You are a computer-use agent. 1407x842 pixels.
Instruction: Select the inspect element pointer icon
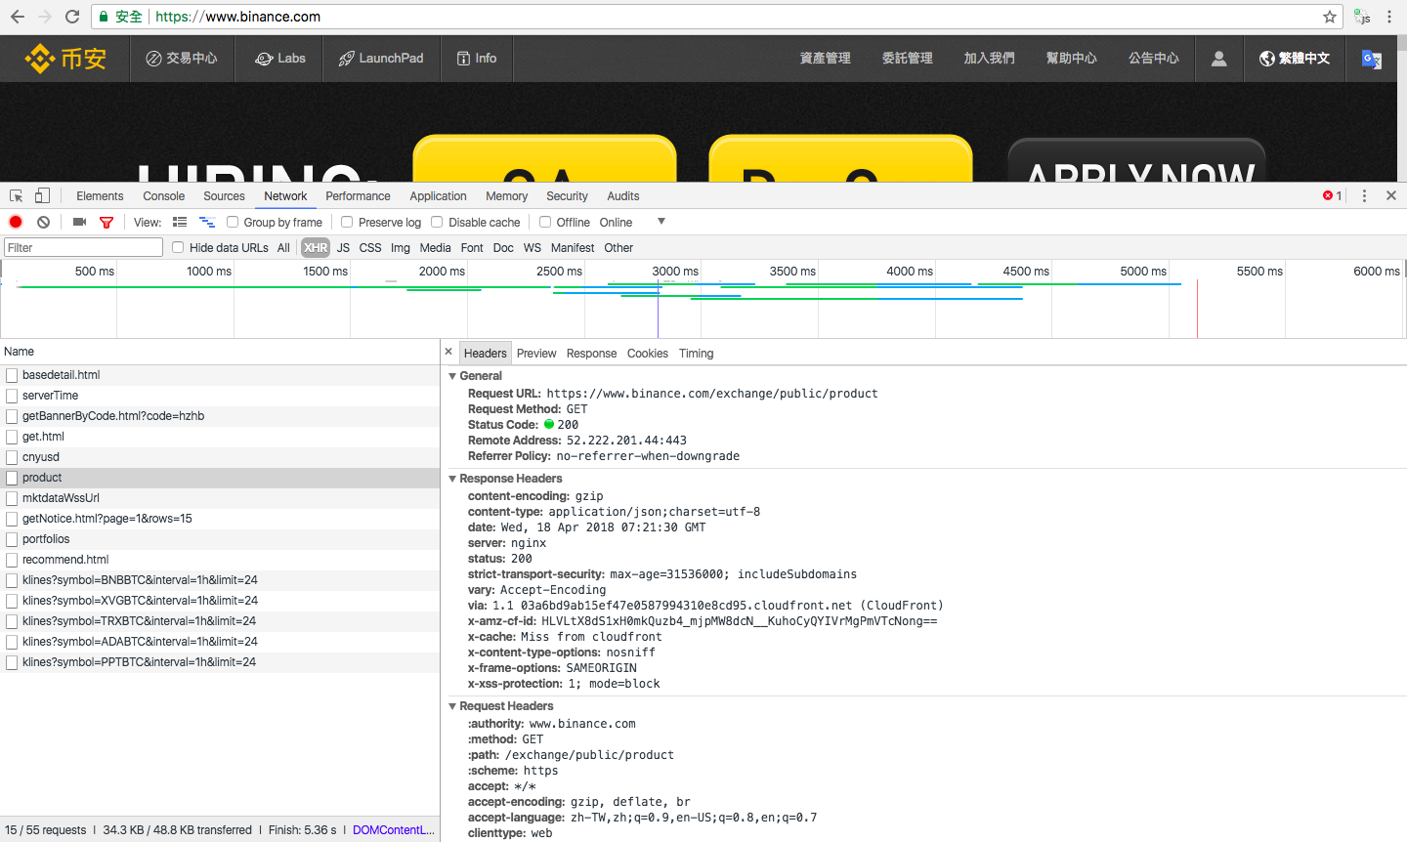[x=17, y=195]
